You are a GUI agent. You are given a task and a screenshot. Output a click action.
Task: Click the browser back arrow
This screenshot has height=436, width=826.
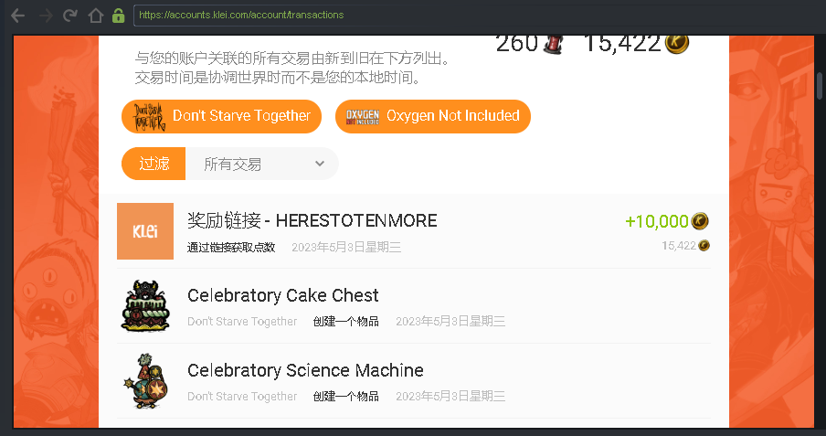point(18,16)
